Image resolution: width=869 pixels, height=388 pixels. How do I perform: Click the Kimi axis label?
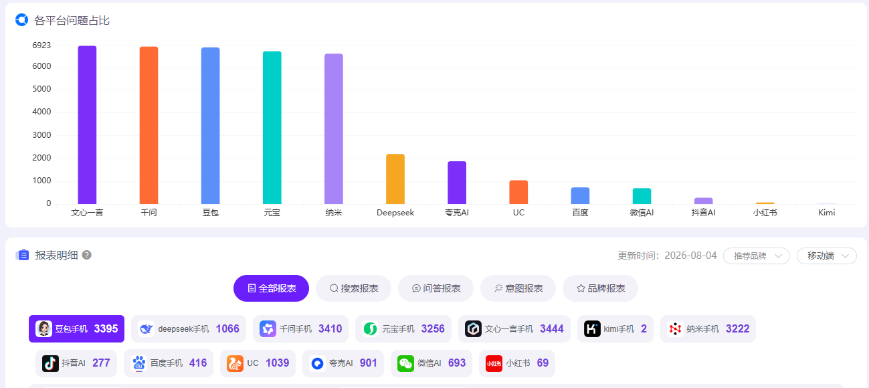pos(827,213)
